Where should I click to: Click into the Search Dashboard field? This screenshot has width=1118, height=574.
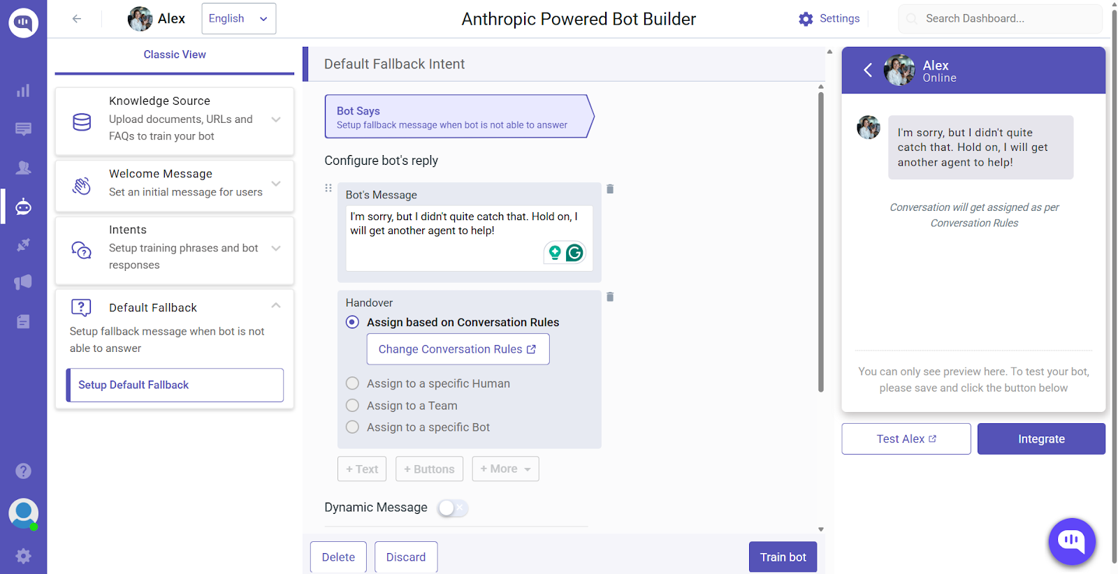click(x=1000, y=19)
